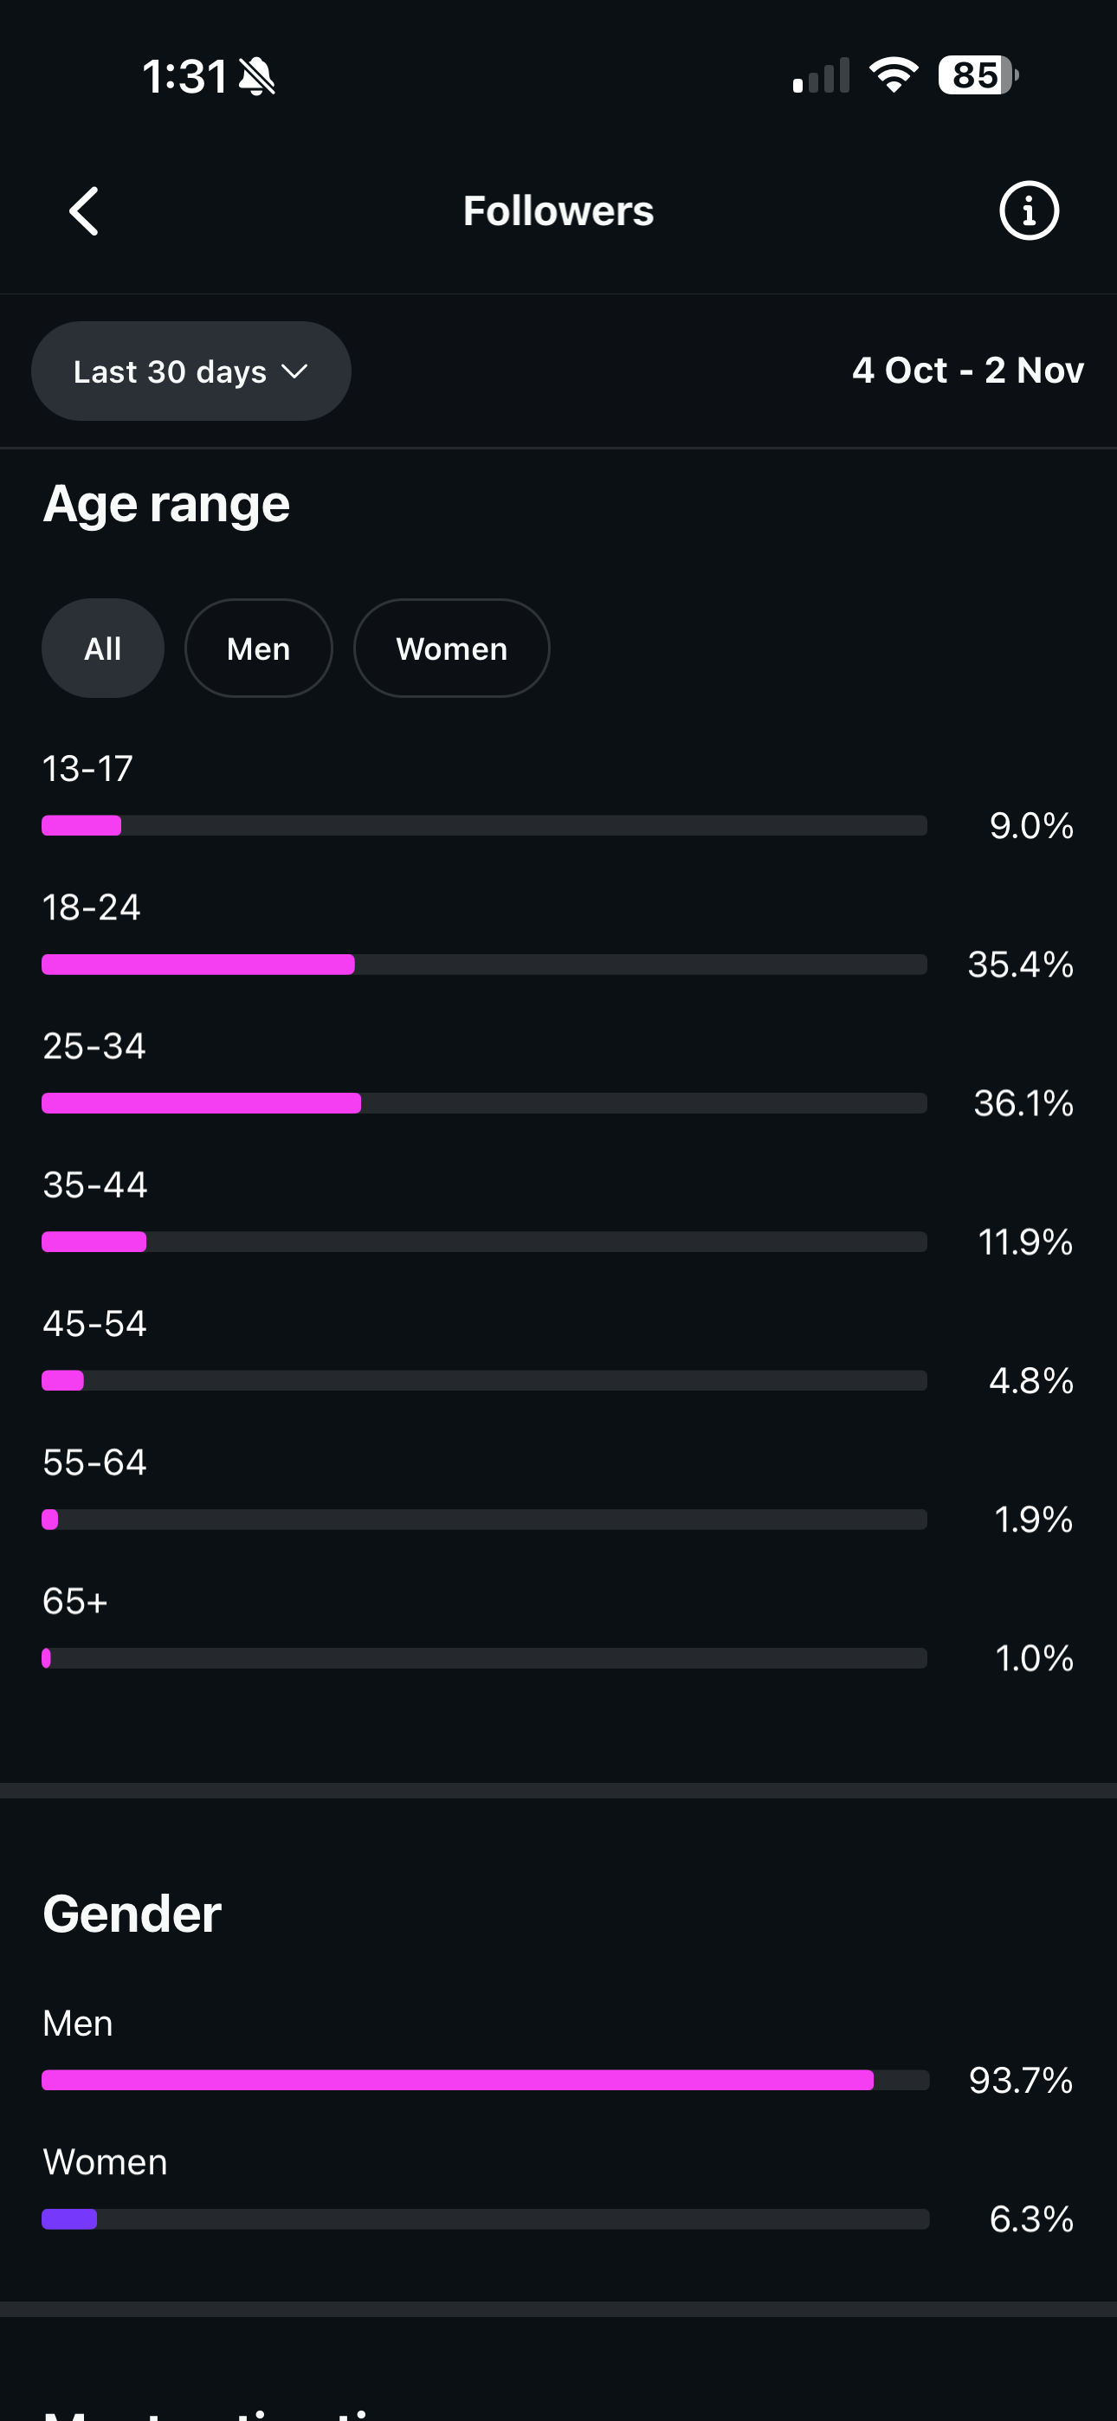This screenshot has height=2421, width=1117.
Task: Tap the 35-44 age range bar
Action: click(484, 1242)
